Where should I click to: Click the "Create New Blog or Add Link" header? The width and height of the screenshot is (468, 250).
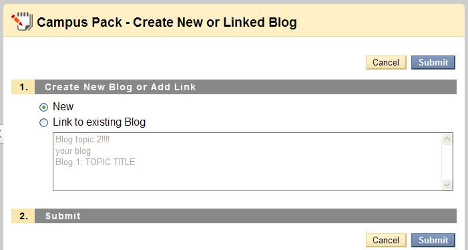(120, 87)
